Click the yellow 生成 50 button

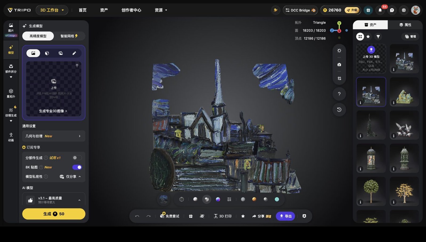(54, 214)
